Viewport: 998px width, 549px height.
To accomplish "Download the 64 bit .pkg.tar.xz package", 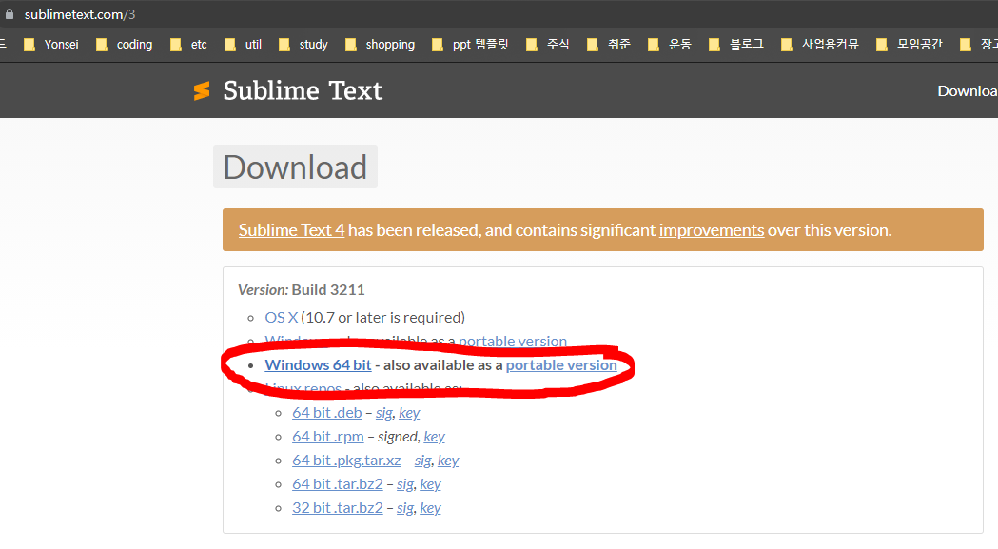I will [346, 460].
